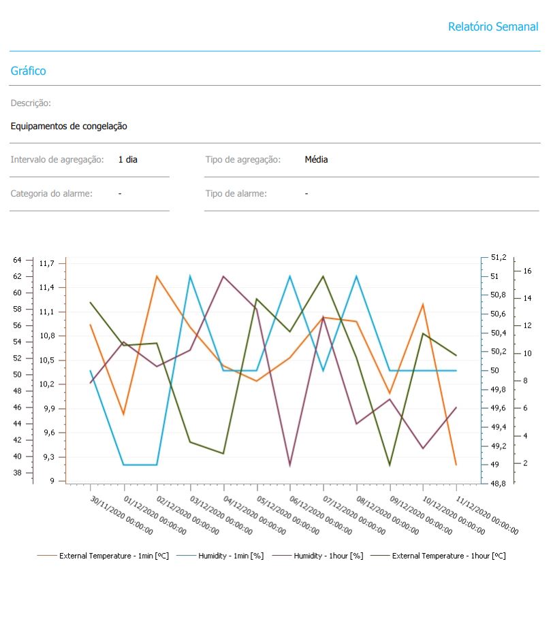The width and height of the screenshot is (551, 617).
Task: Click the "38" tick on the left axis
Action: click(x=17, y=473)
